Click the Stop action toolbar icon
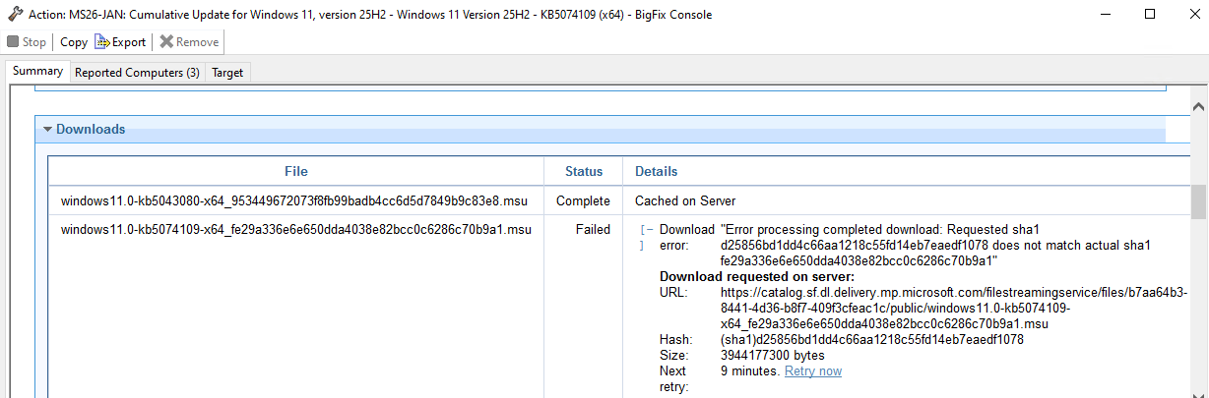 13,42
